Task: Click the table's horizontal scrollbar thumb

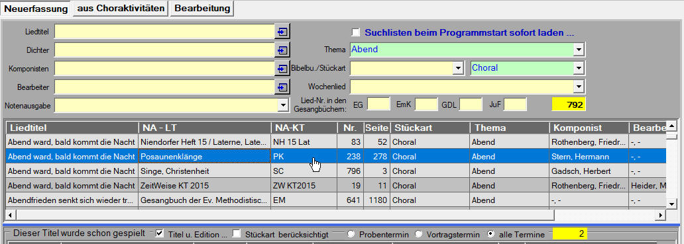Action: (x=284, y=215)
